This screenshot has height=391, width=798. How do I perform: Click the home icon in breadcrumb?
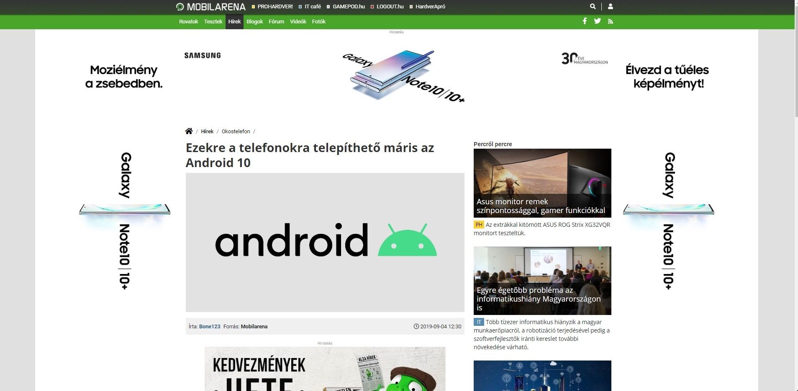[189, 131]
